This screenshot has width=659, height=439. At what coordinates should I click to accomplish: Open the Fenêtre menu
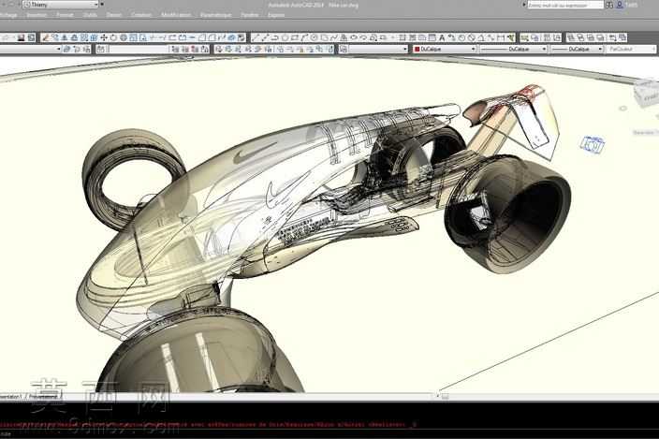point(250,15)
